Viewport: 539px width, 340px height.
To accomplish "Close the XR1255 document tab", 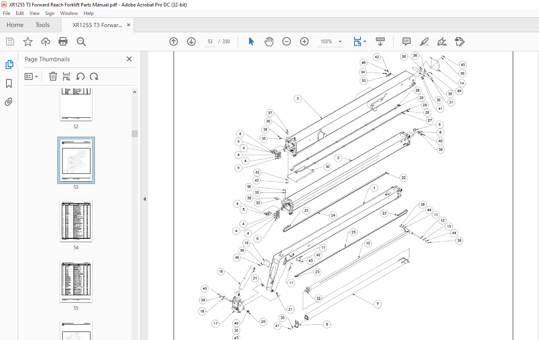I will 128,25.
